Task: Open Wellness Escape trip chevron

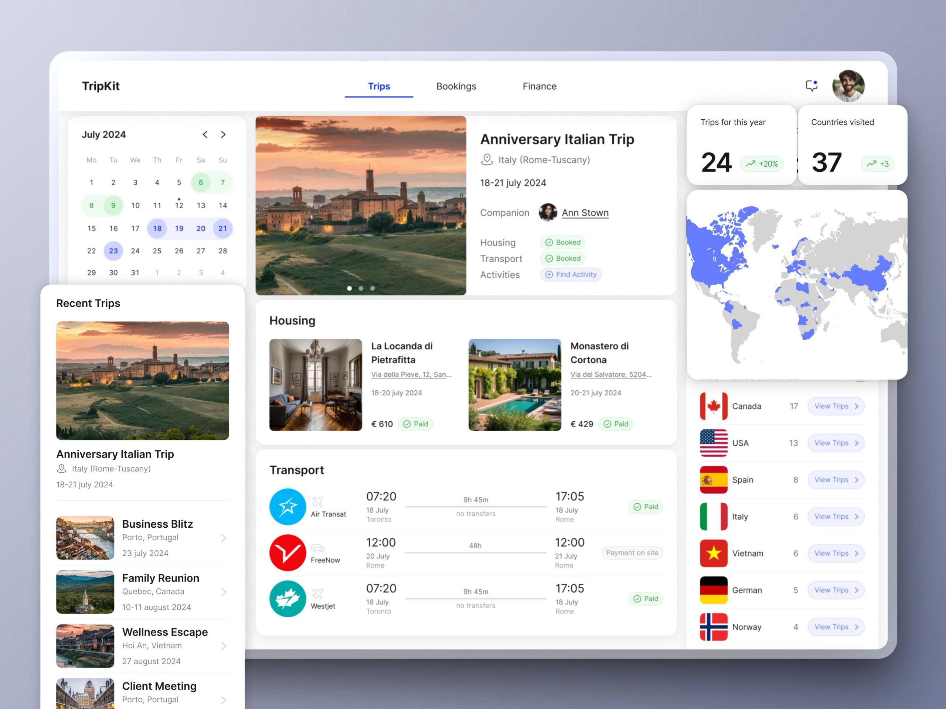Action: tap(224, 646)
